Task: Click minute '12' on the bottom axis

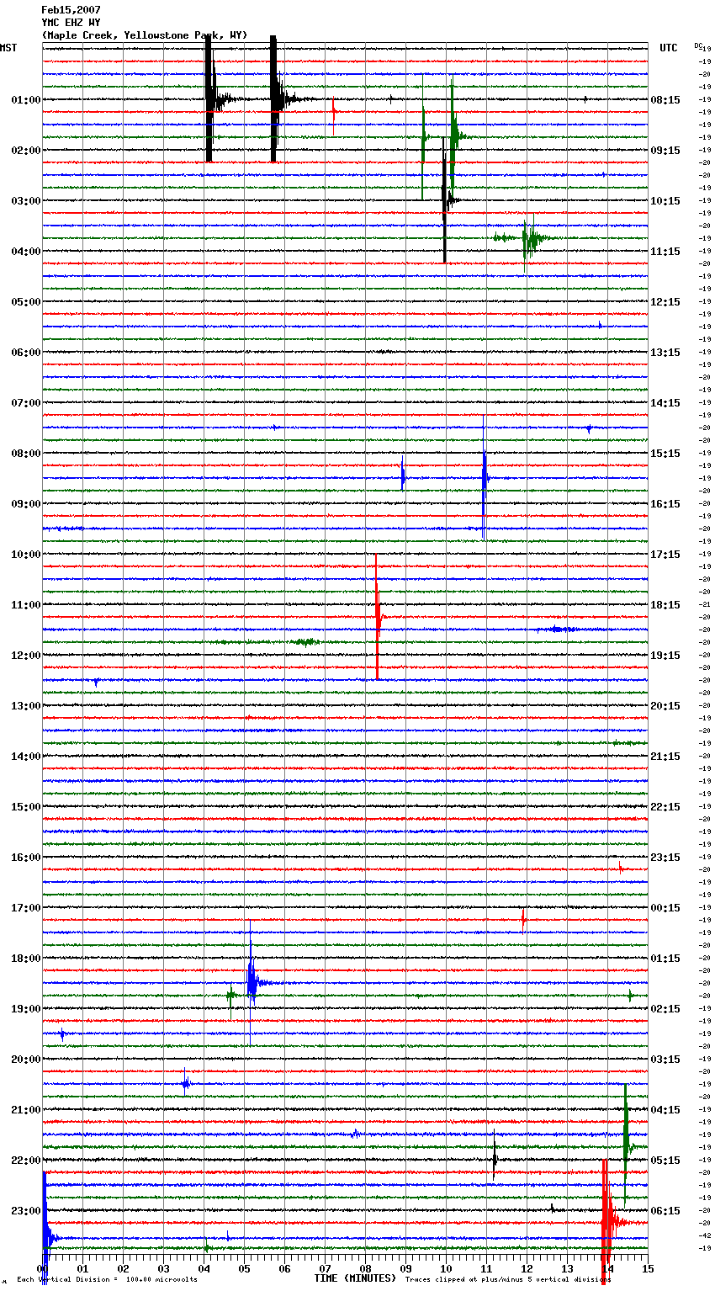Action: pyautogui.click(x=527, y=1269)
